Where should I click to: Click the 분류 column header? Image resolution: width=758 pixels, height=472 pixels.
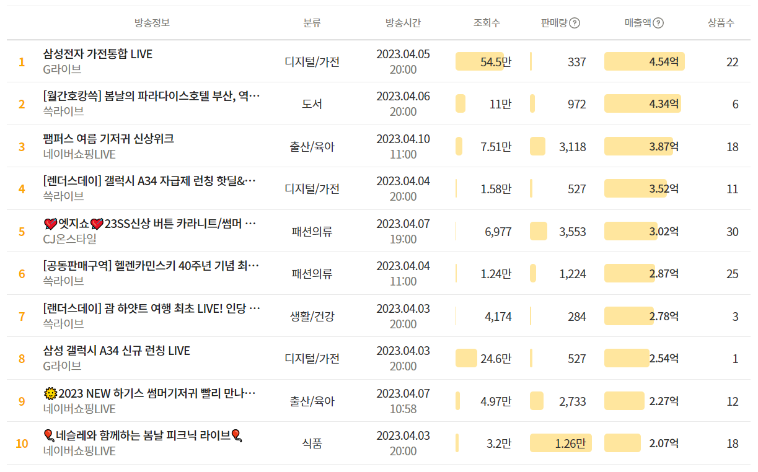tap(312, 23)
